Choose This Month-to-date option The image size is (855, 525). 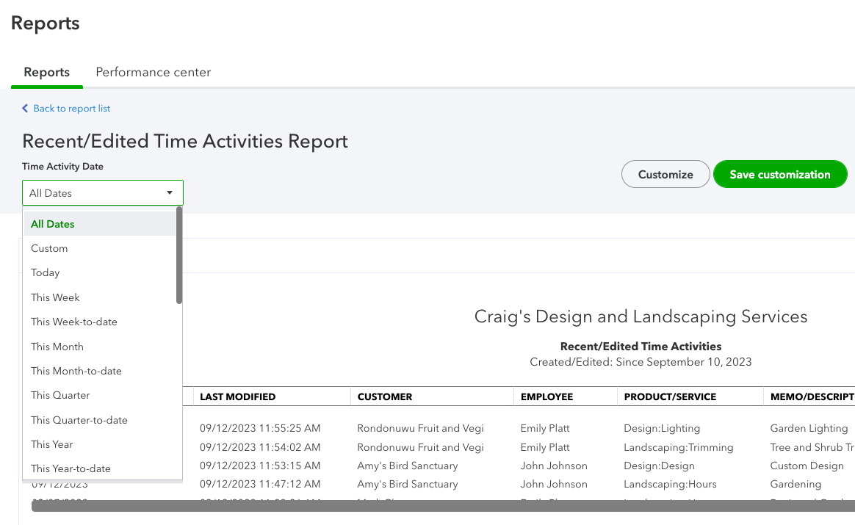(x=76, y=371)
